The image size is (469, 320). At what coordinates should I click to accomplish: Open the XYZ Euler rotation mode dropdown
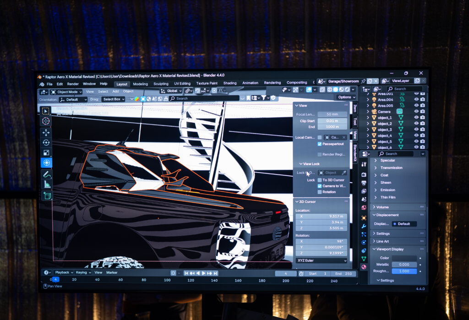coord(321,260)
